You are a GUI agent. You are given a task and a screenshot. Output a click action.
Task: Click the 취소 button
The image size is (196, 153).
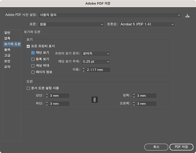pyautogui.click(x=156, y=147)
